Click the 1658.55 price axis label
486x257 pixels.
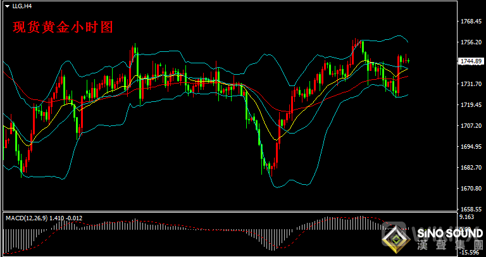(x=471, y=209)
